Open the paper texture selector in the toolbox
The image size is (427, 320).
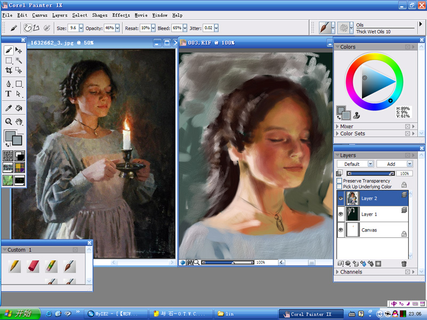coord(8,156)
